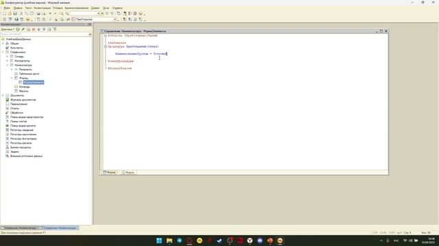Viewport: 439px width, 246px height.
Task: Select Общие node in configuration tree
Action: pos(14,44)
